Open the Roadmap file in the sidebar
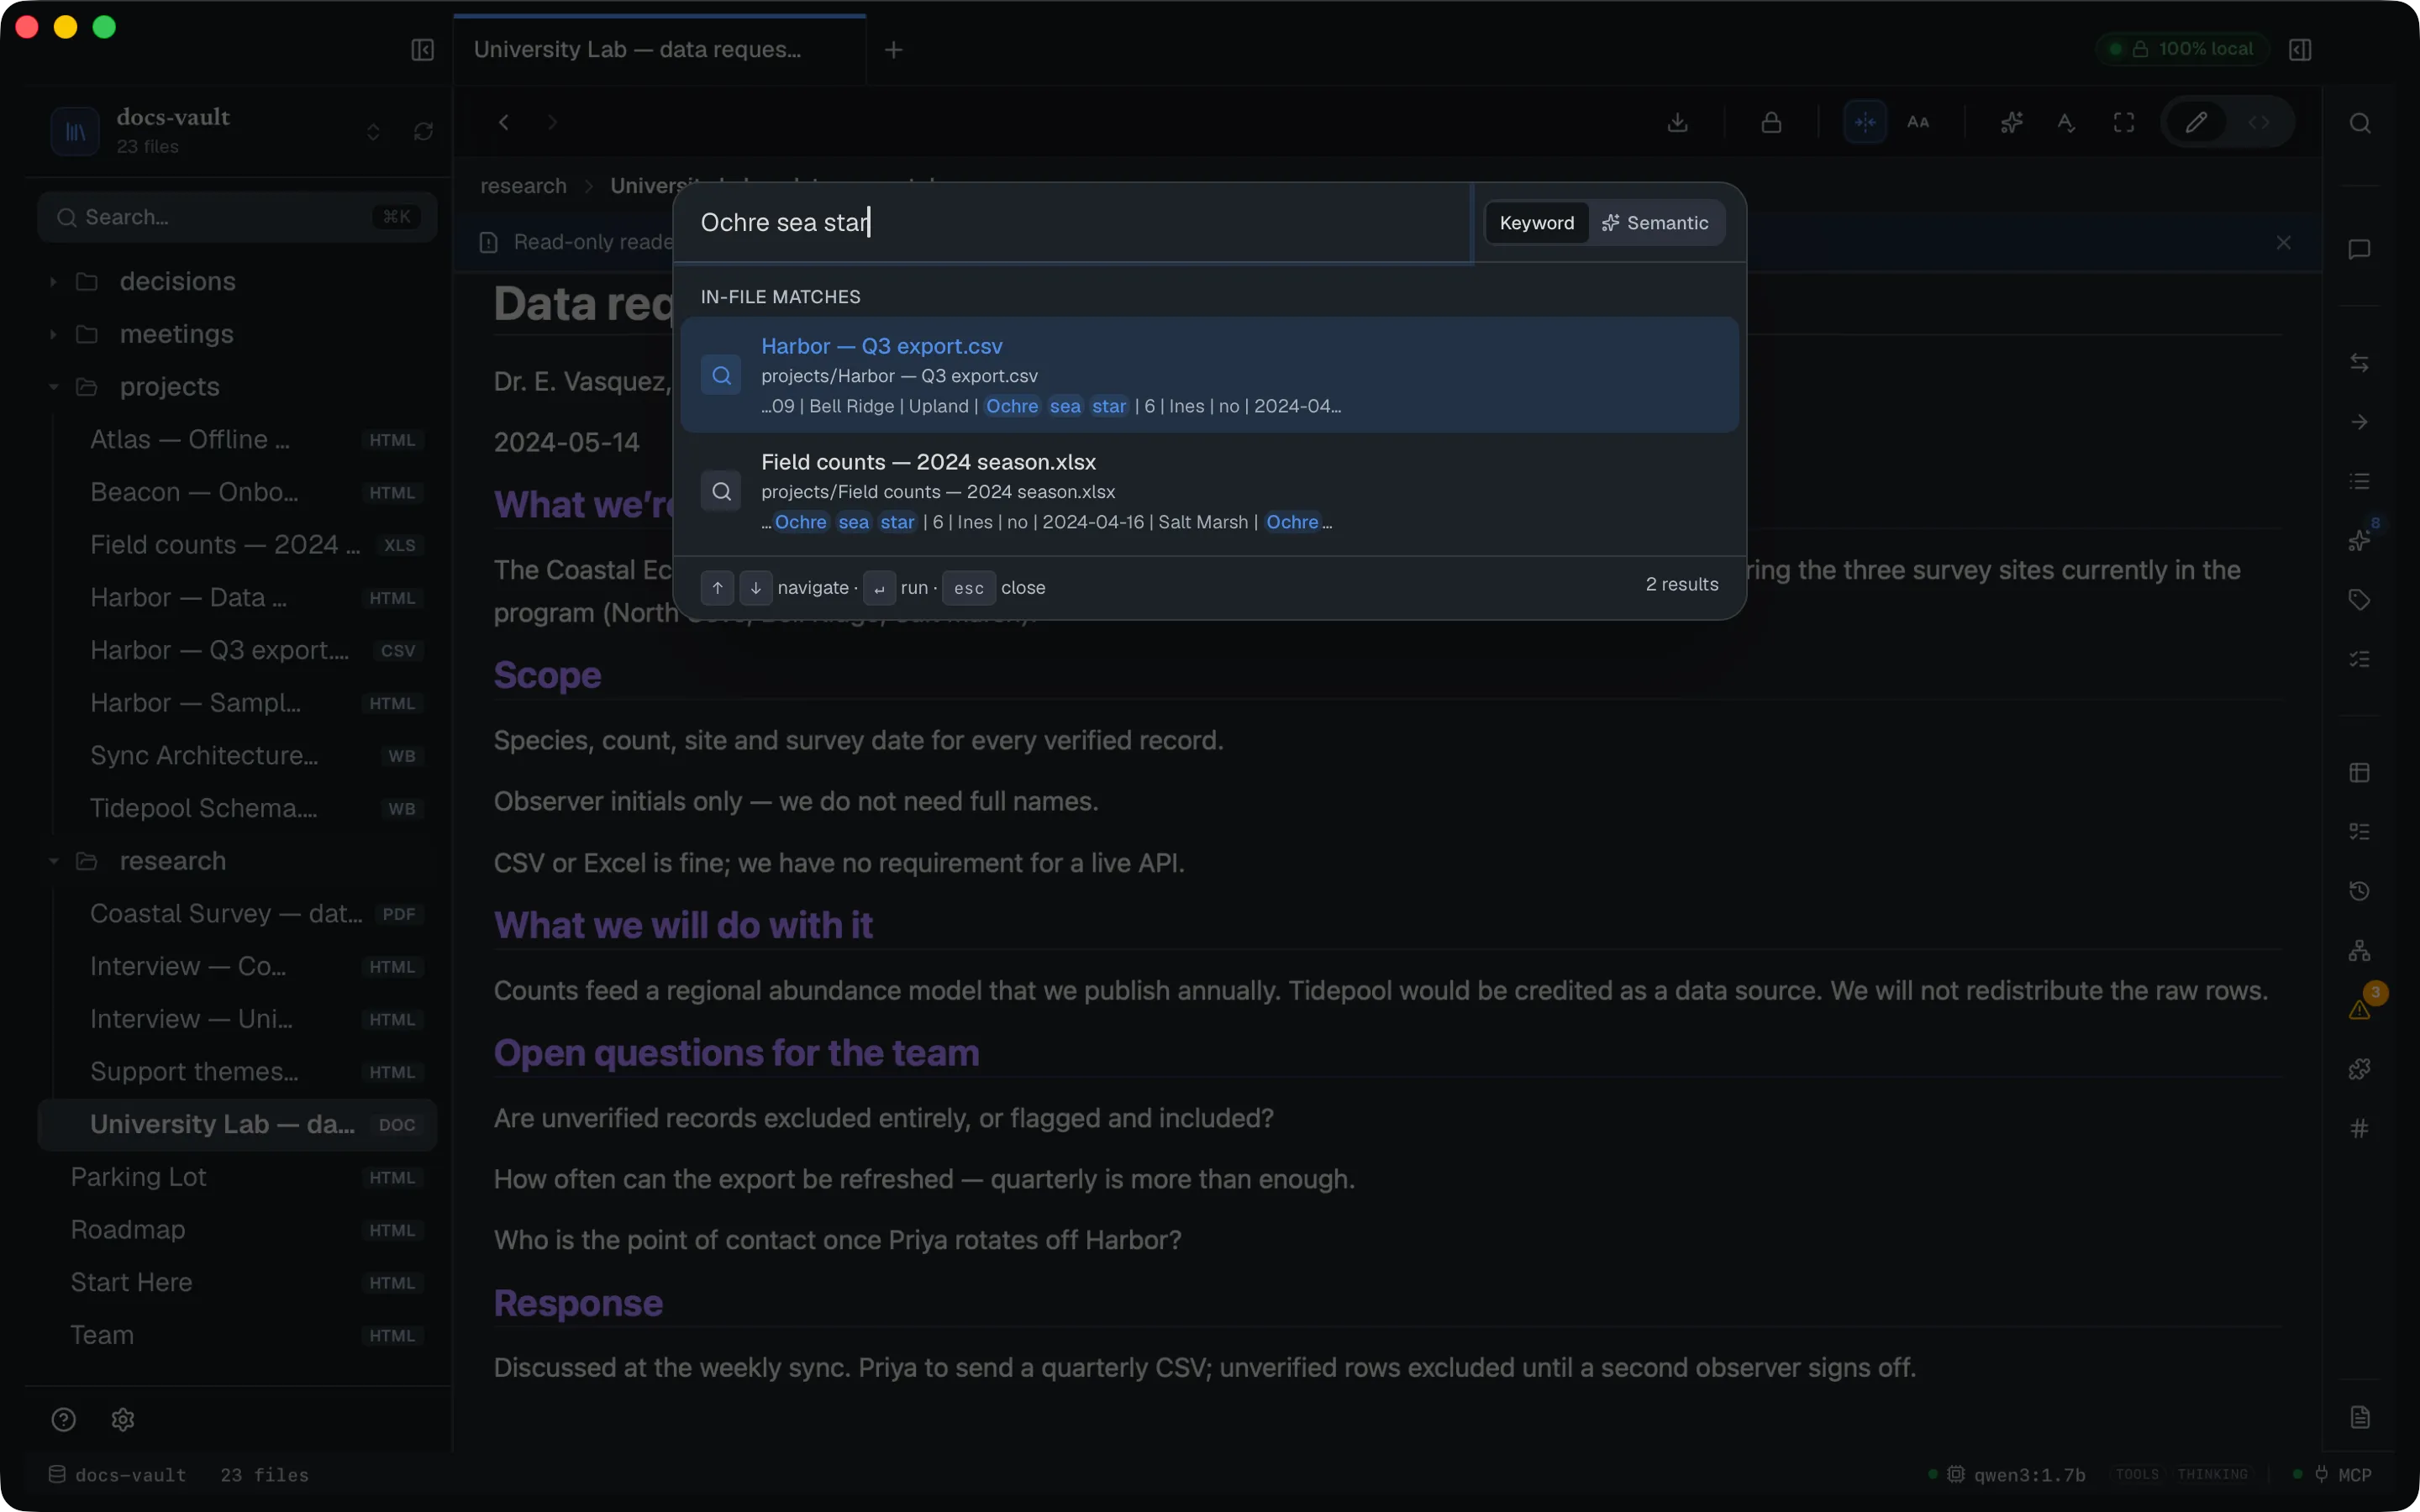Screen dimensions: 2420x1512 coord(237,1230)
